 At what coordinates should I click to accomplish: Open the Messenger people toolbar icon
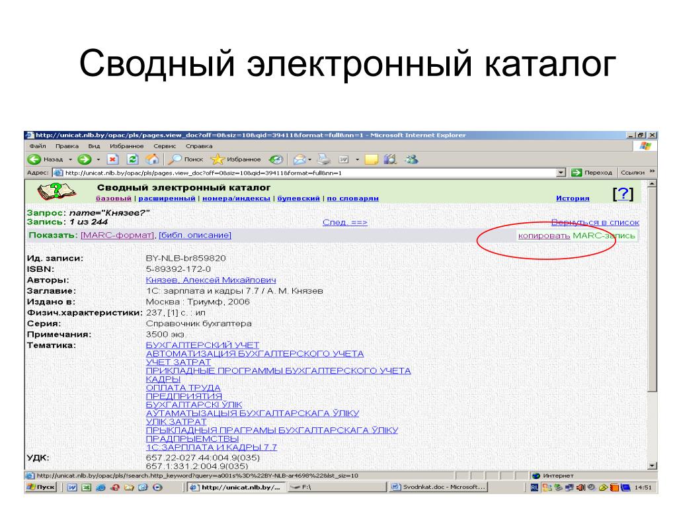point(411,159)
